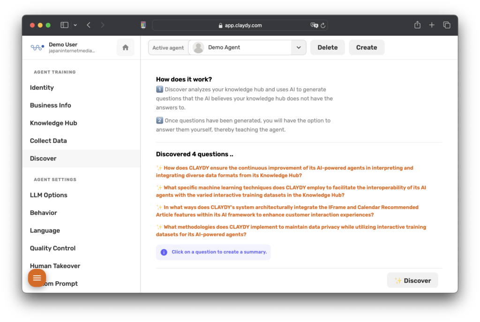Click the Discover button to generate questions

412,280
